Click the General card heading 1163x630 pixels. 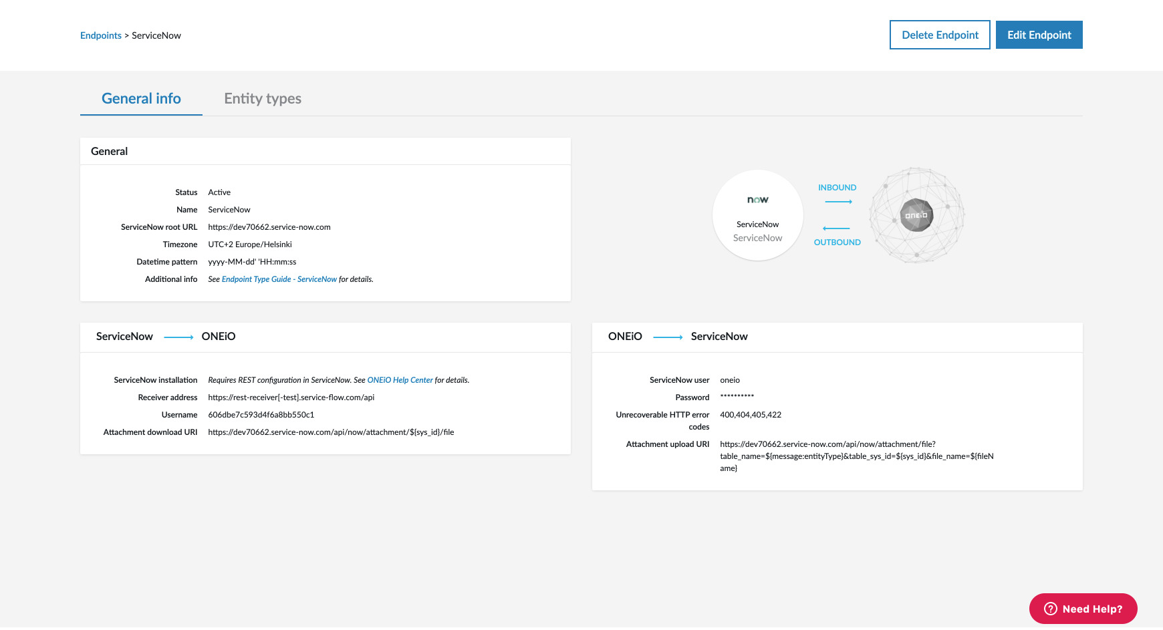pyautogui.click(x=110, y=152)
